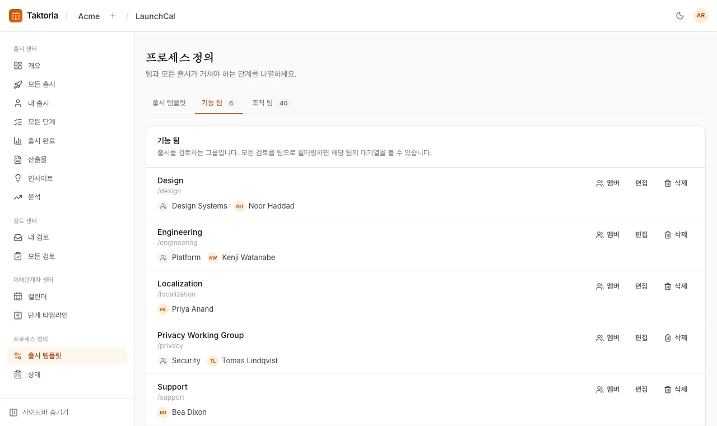Open 멤버 for Privacy Working Group
Image resolution: width=717 pixels, height=426 pixels.
[608, 337]
